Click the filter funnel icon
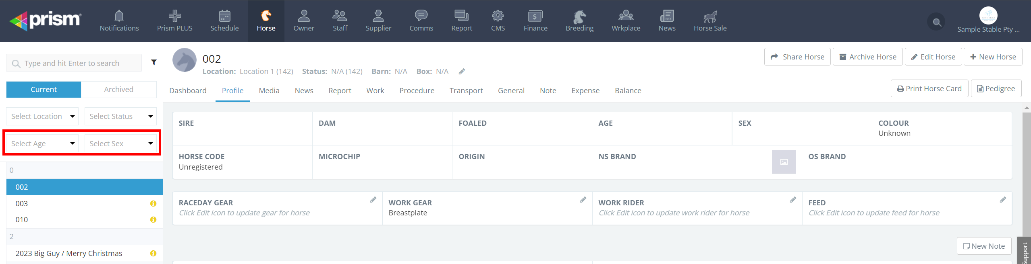The height and width of the screenshot is (264, 1031). coord(154,62)
